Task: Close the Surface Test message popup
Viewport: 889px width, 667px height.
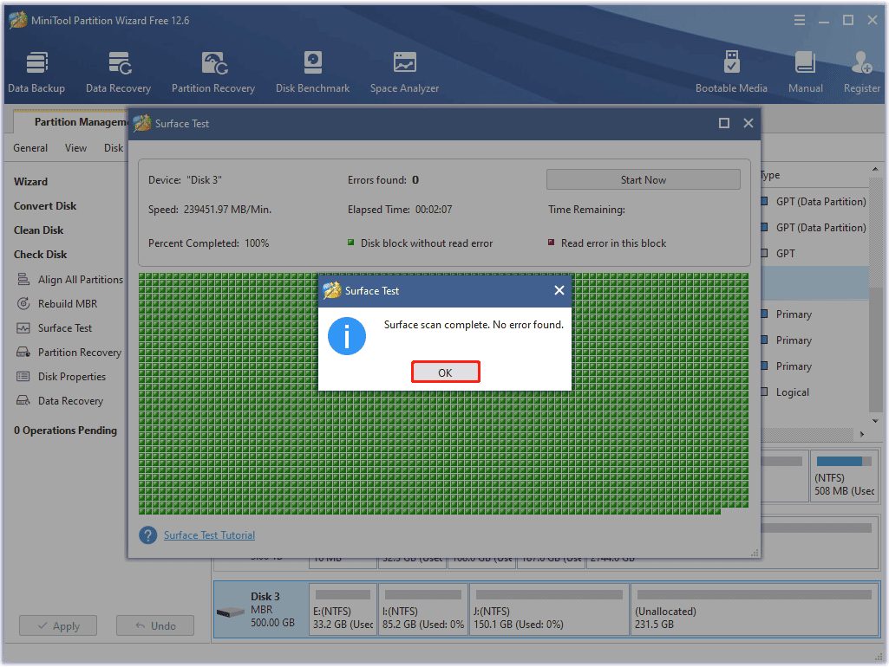Action: pyautogui.click(x=559, y=291)
